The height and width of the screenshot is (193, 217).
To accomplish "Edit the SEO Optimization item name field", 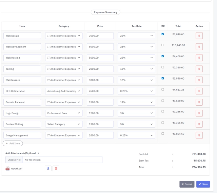I will coord(22,91).
